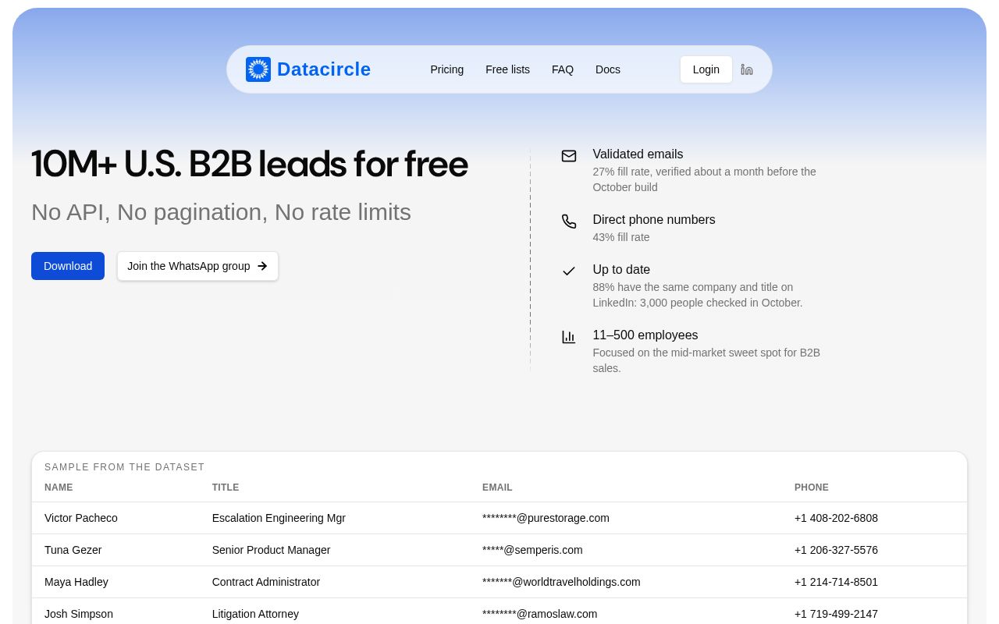The width and height of the screenshot is (999, 624).
Task: Open the FAQ navigation link
Action: click(x=563, y=69)
